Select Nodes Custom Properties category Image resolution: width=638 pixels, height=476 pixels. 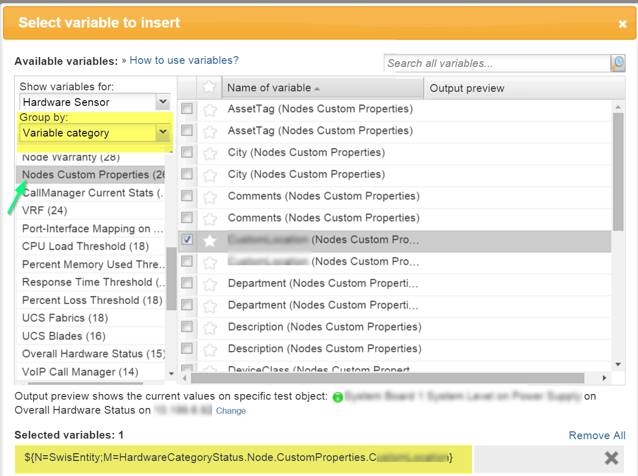click(x=91, y=175)
